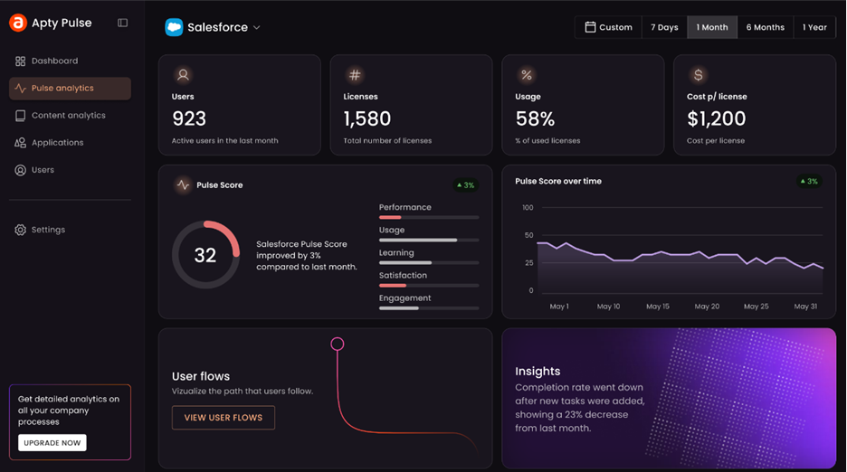Click the Pulse Score over time line chart
847x472 pixels.
pos(681,257)
